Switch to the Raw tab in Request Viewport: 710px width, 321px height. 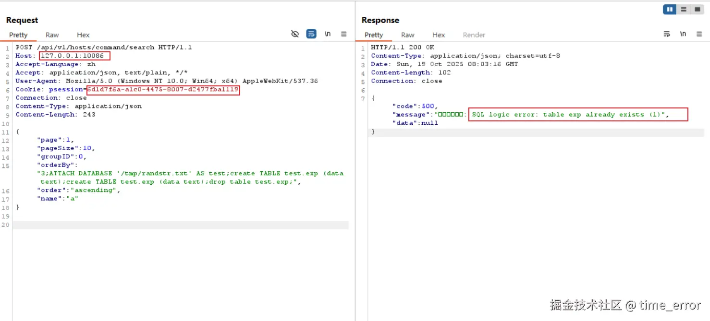tap(52, 35)
